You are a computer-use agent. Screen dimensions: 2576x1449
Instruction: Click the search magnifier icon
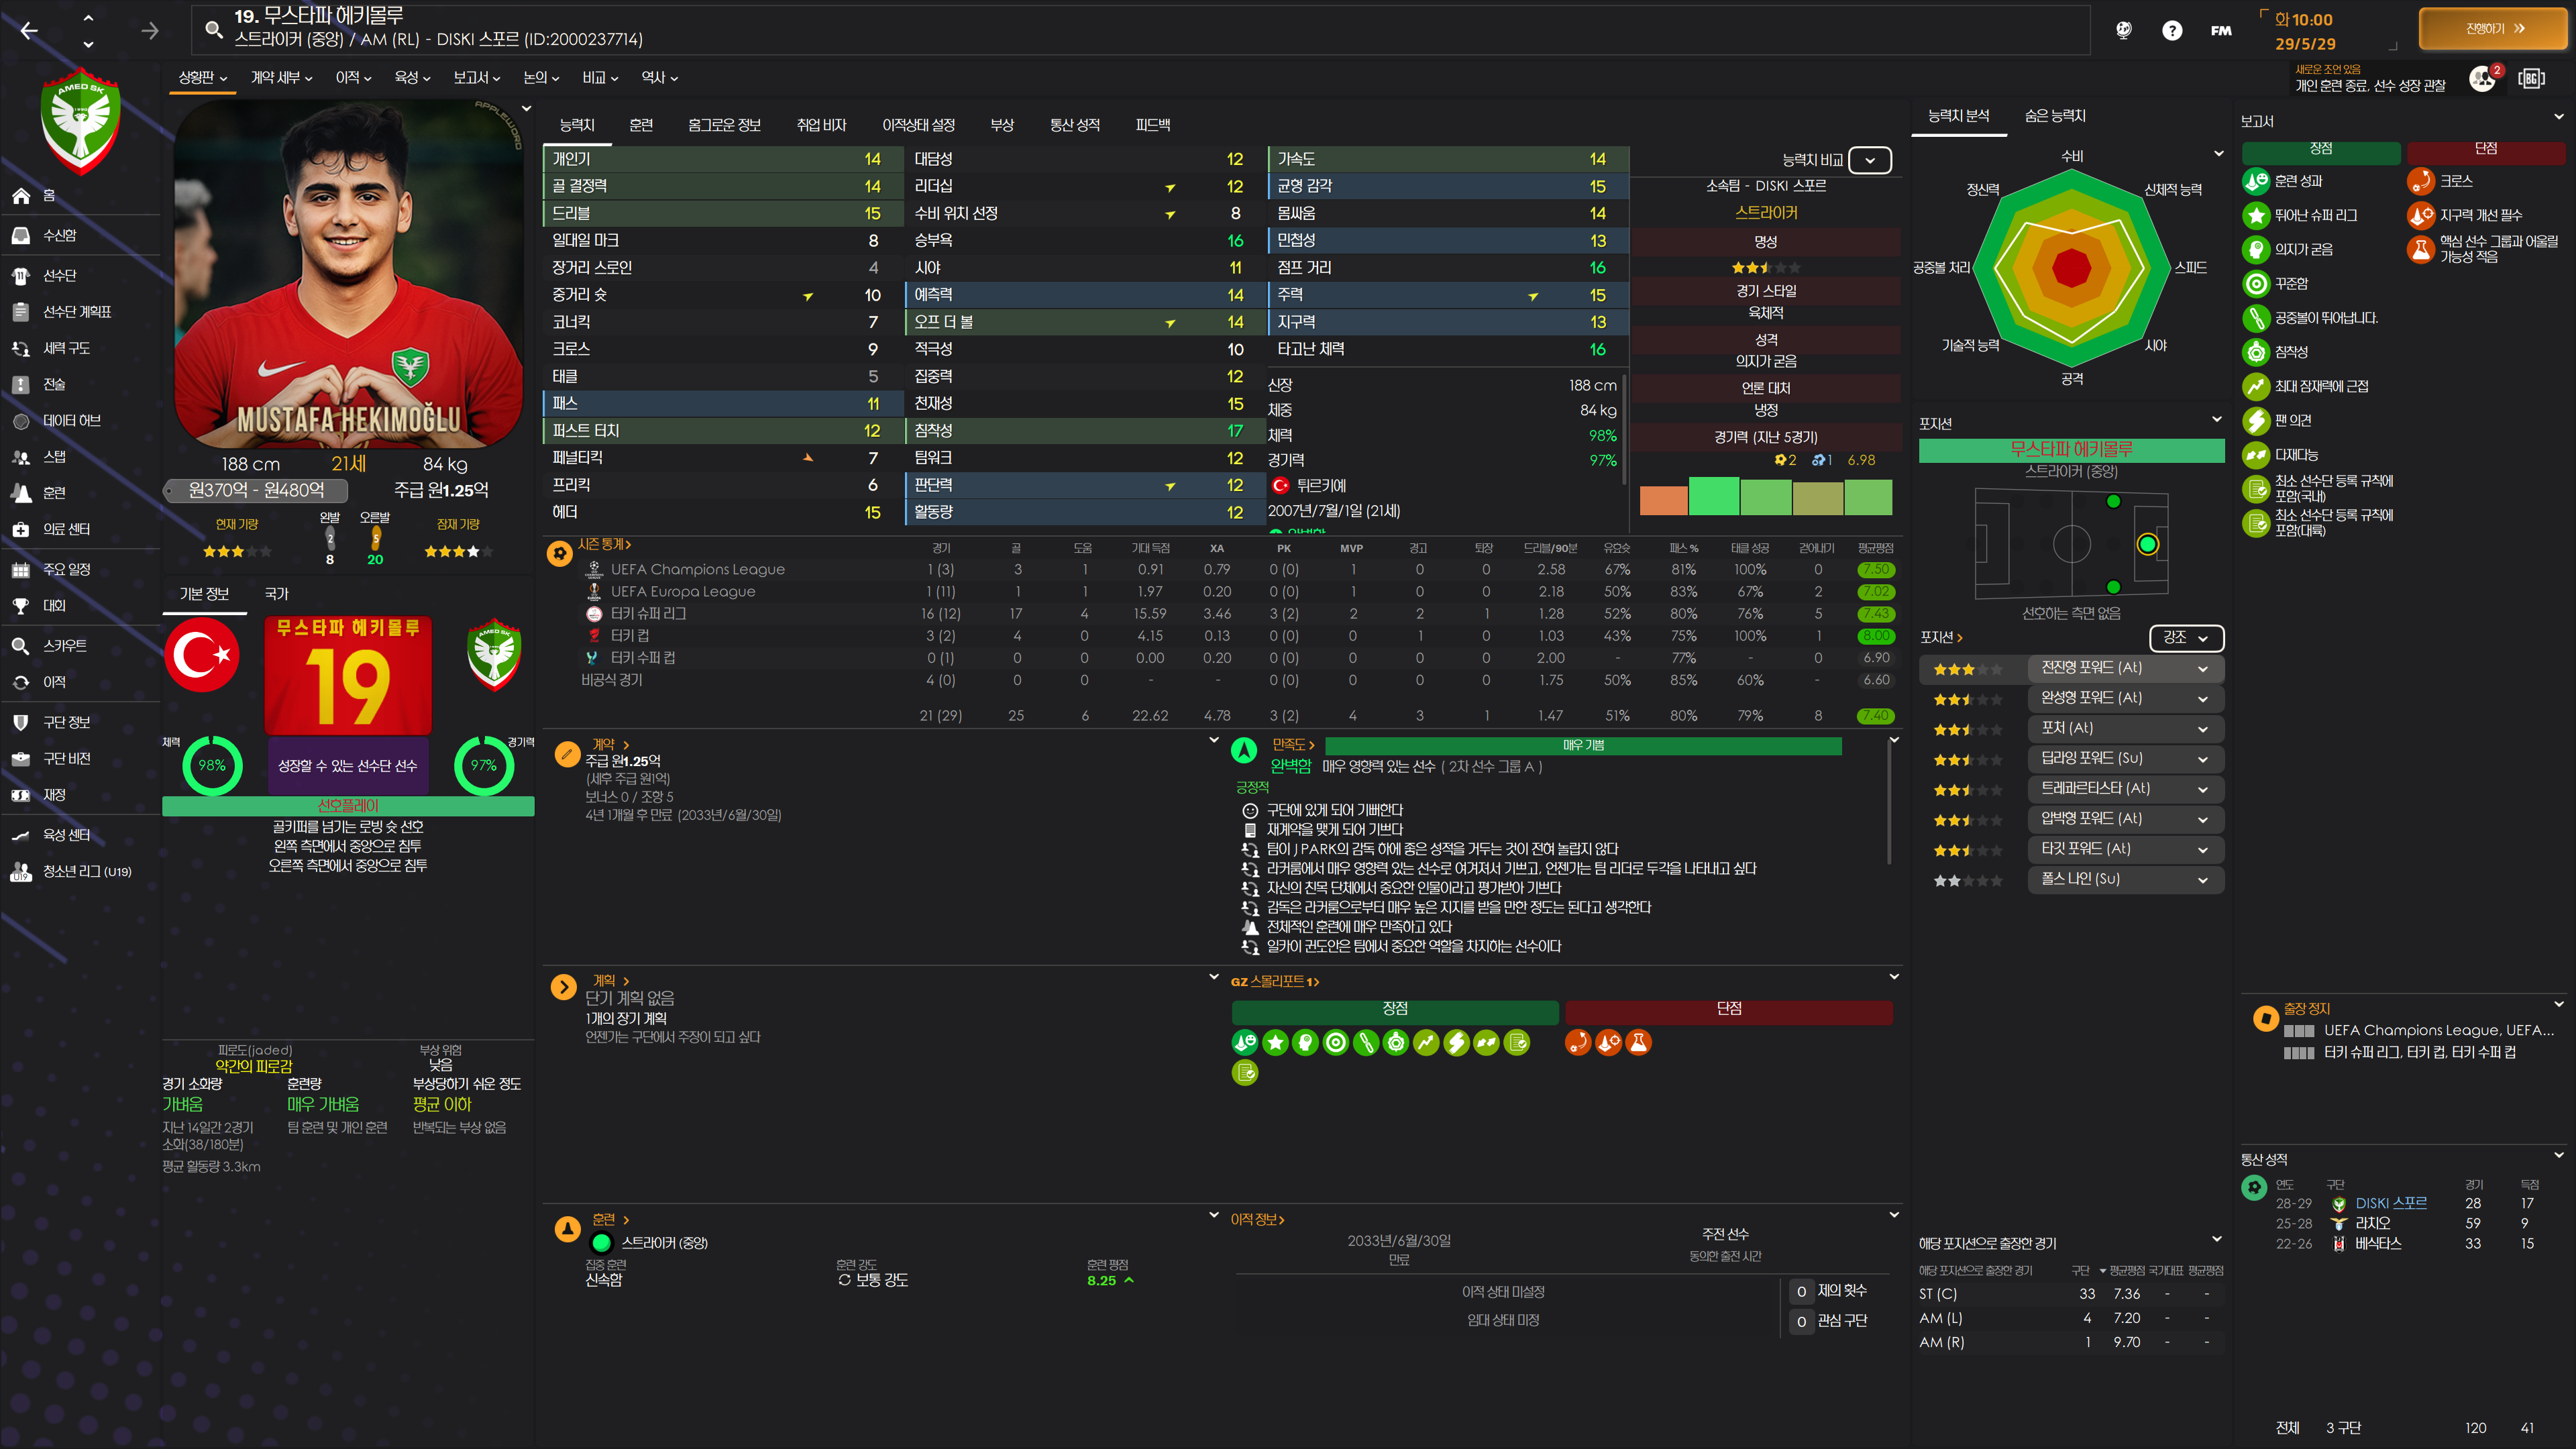coord(213,29)
